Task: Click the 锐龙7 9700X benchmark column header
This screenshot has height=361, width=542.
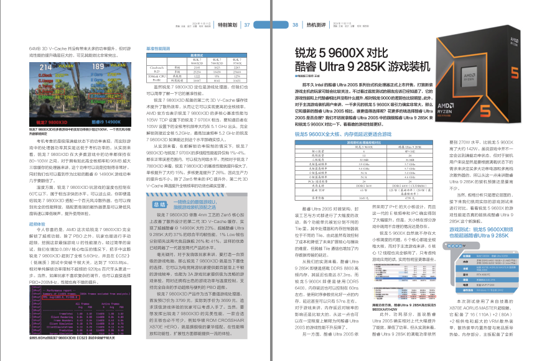Action: pos(237,62)
